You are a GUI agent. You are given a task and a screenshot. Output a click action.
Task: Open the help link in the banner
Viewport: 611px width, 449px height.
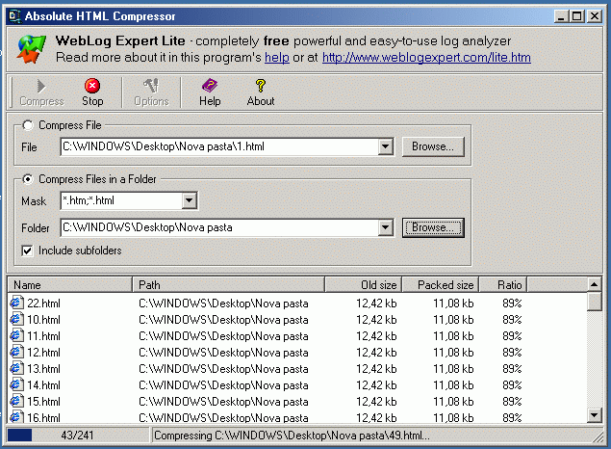tap(277, 58)
